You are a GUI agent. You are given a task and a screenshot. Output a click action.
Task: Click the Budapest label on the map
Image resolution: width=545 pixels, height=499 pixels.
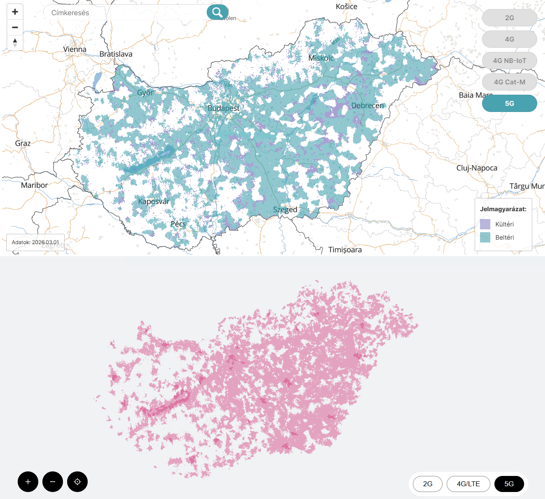[x=223, y=108]
